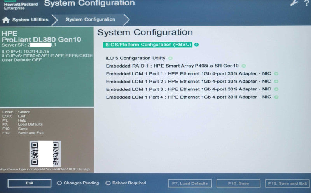
Task: Click F12: Save and Exit button
Action: pyautogui.click(x=287, y=184)
